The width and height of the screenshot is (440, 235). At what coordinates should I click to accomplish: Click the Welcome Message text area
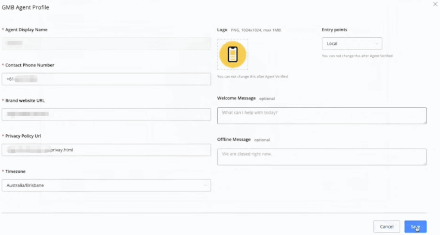[321, 115]
